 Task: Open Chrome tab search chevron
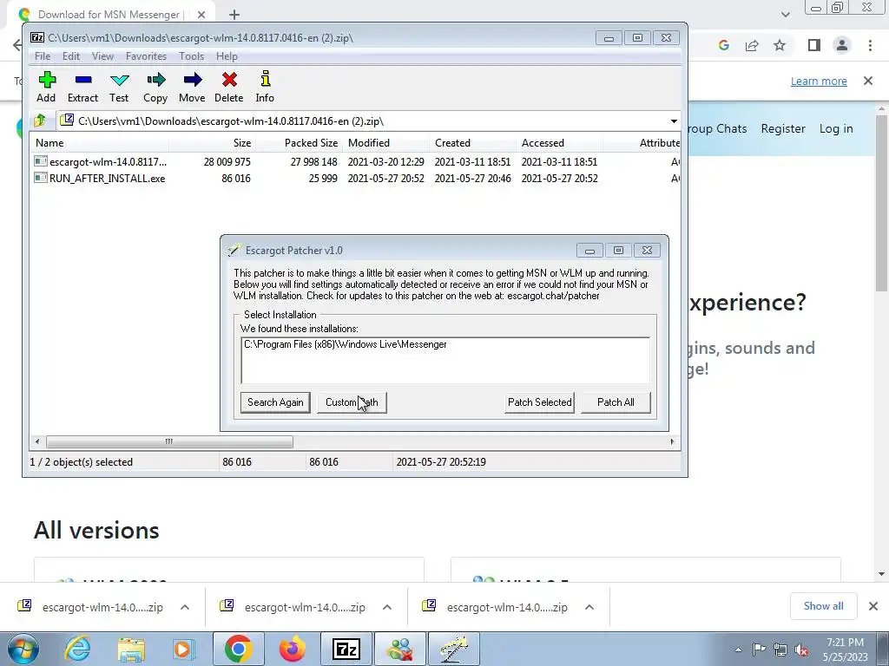coord(785,15)
